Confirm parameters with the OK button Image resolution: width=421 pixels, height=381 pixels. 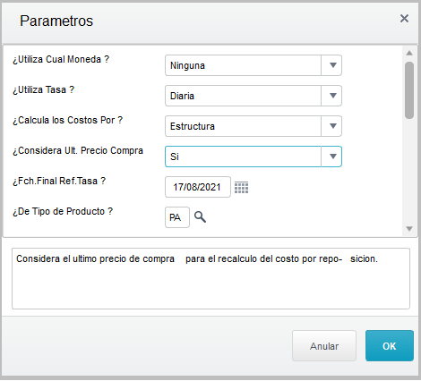click(390, 346)
